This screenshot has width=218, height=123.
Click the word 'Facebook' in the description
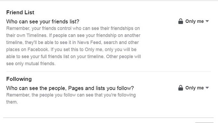(x=38, y=50)
